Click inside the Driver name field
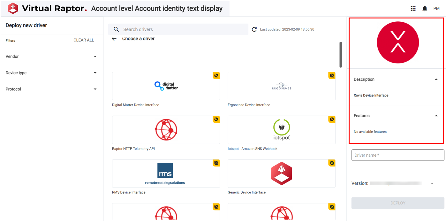The image size is (446, 221). (397, 155)
